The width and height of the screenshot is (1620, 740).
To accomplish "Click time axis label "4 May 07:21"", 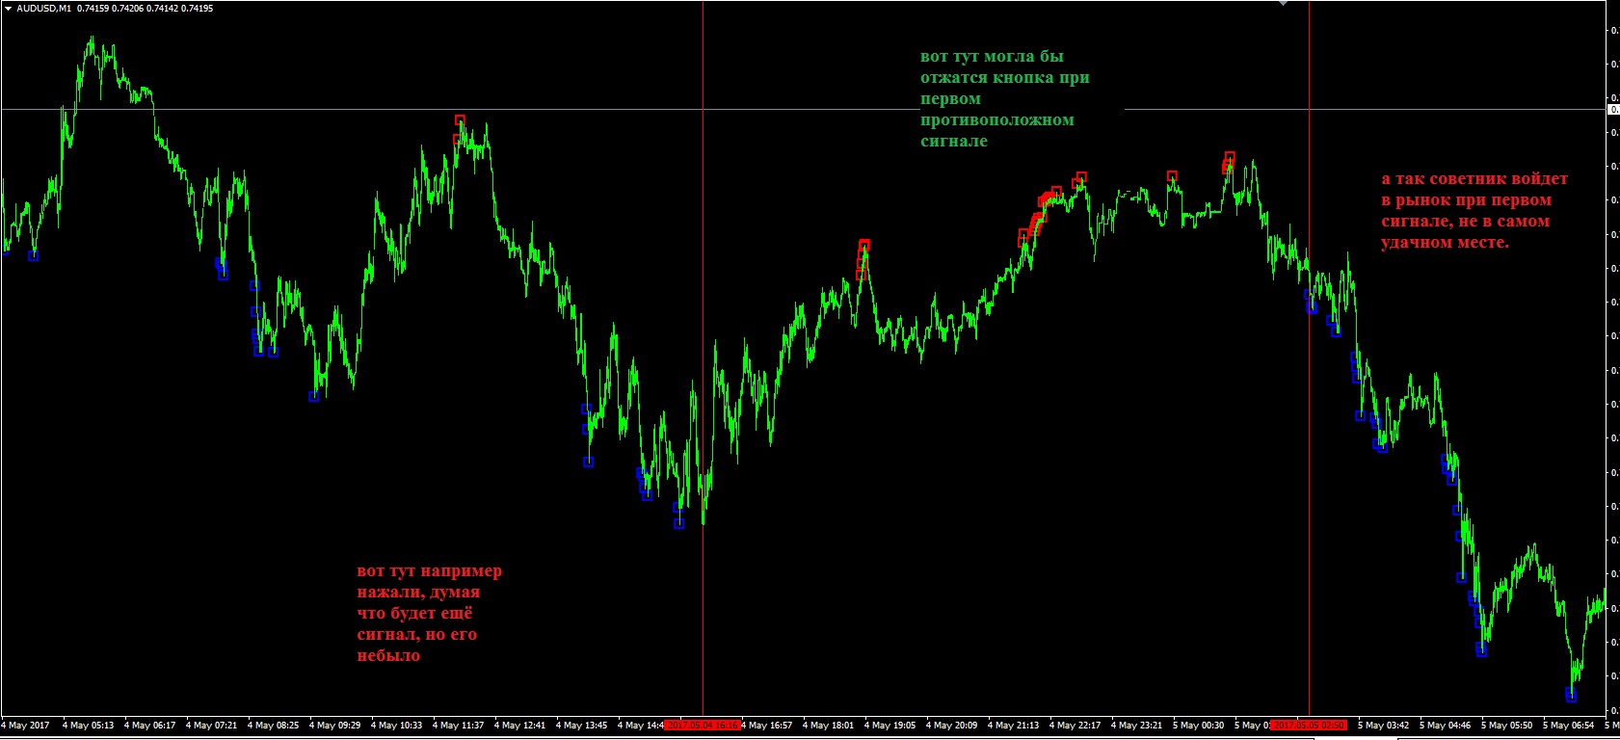I will click(x=211, y=726).
